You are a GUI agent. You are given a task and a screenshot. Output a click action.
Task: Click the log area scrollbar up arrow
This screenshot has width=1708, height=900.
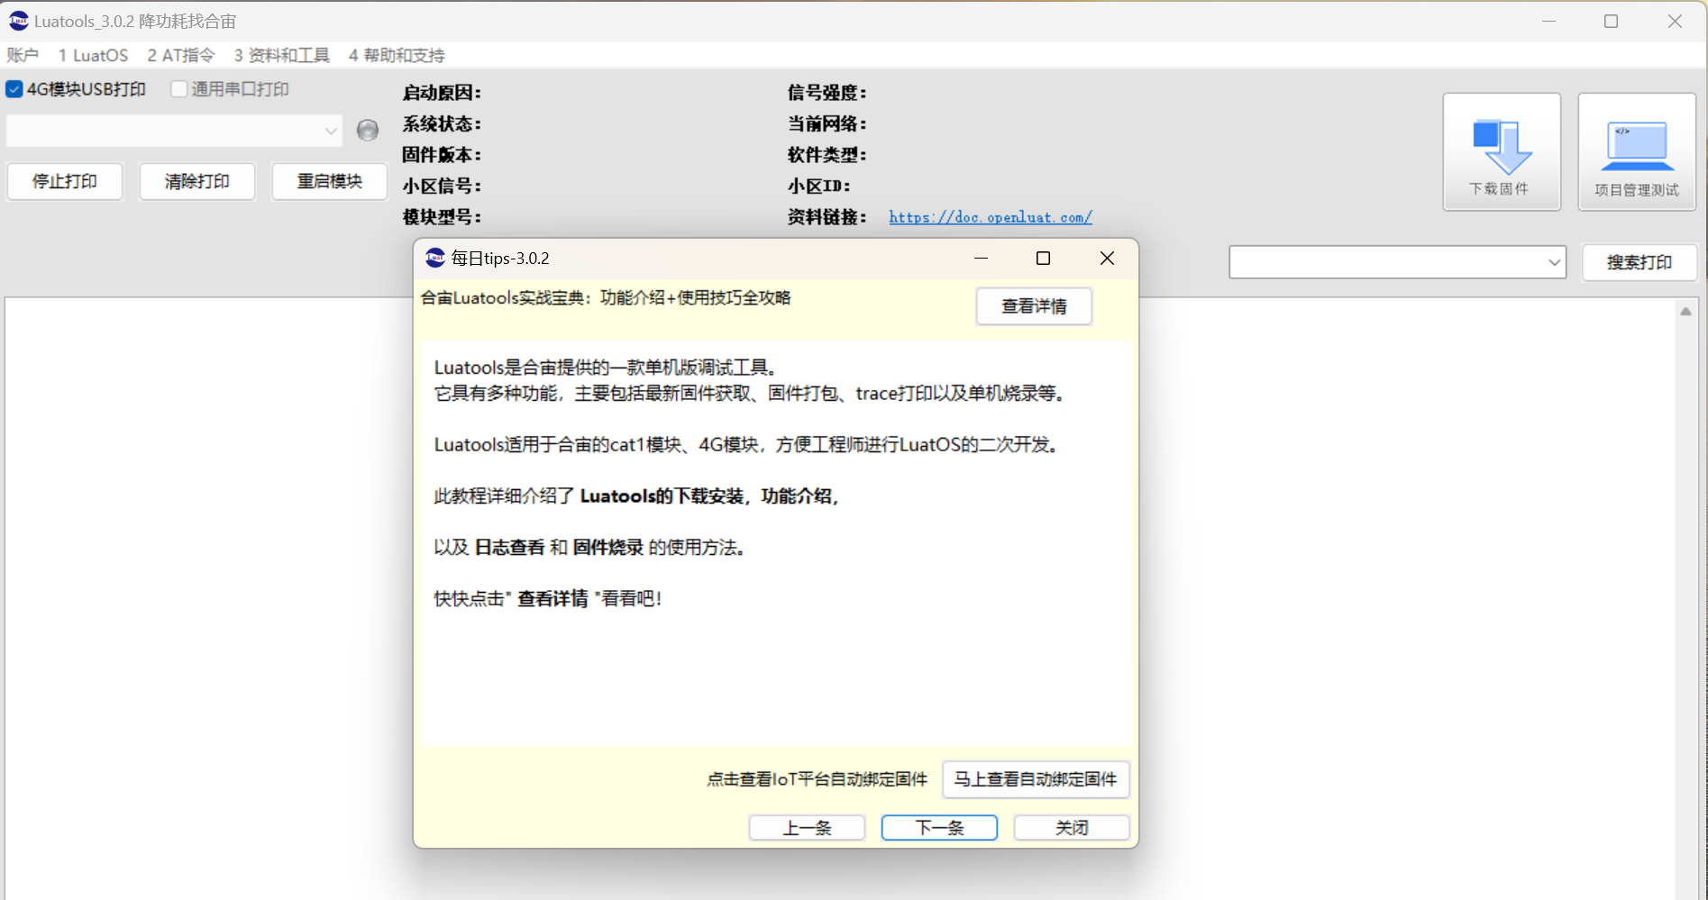pyautogui.click(x=1685, y=312)
